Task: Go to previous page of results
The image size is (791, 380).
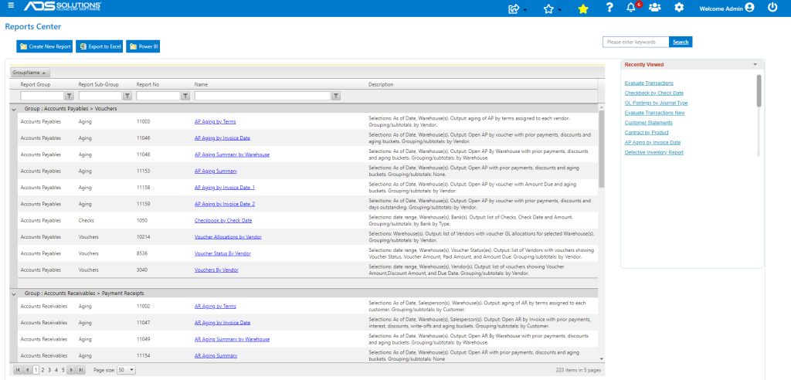Action: (27, 370)
